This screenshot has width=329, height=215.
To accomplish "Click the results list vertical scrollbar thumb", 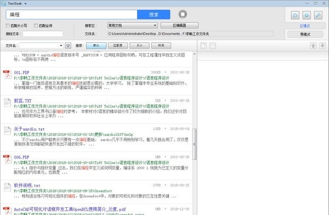I will pos(195,144).
